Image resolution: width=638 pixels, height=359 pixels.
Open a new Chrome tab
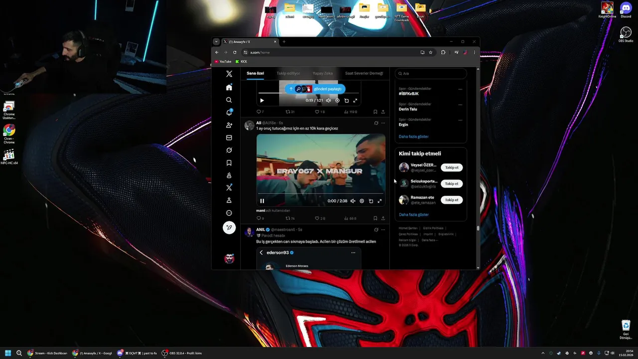pos(284,42)
